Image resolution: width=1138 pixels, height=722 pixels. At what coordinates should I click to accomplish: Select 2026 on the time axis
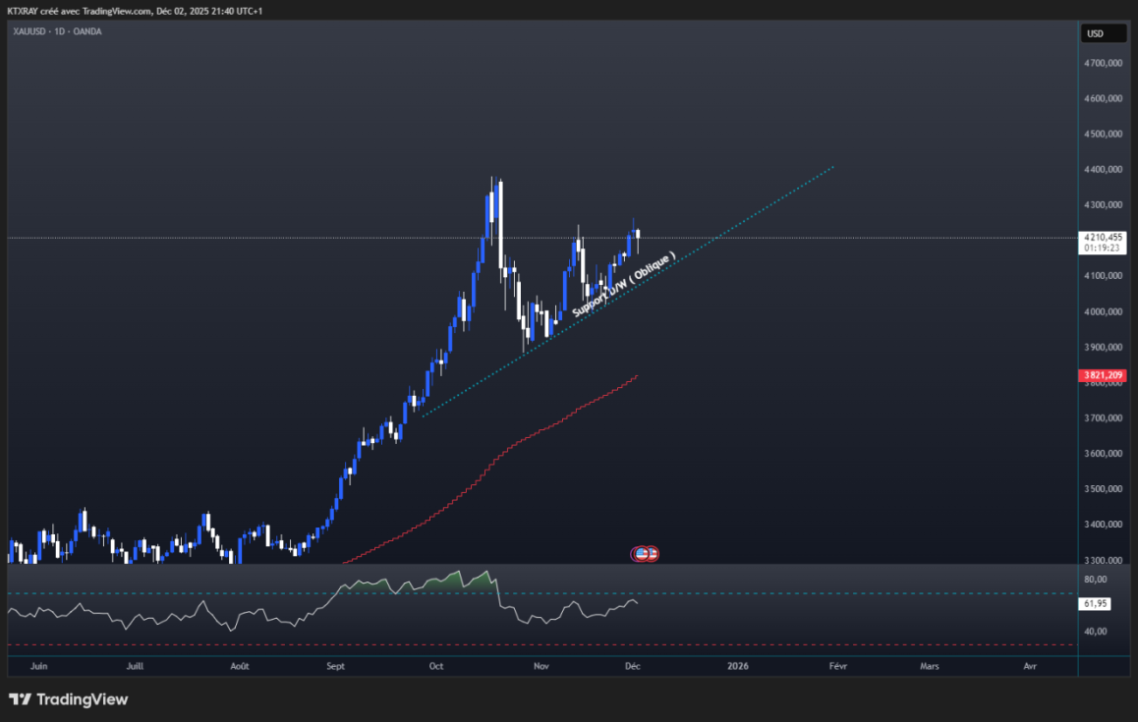point(737,666)
